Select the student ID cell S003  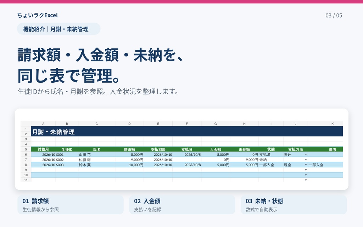click(x=67, y=165)
